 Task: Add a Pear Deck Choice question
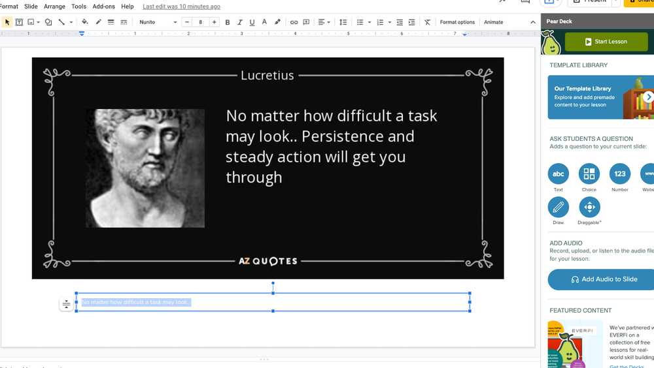(x=589, y=174)
